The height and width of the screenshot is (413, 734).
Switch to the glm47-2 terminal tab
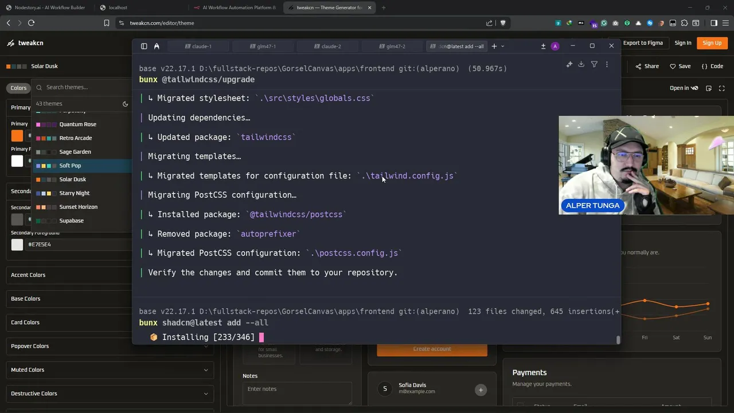coord(393,46)
